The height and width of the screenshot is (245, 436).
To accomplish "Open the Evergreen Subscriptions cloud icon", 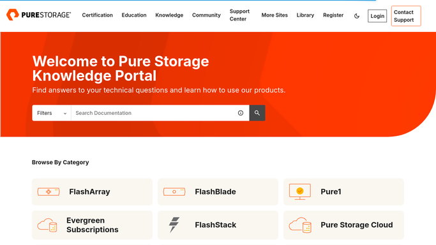I will 47,225.
